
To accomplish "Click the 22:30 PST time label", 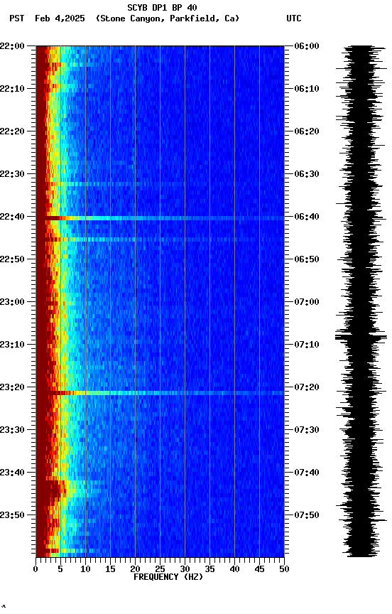I will (x=12, y=174).
